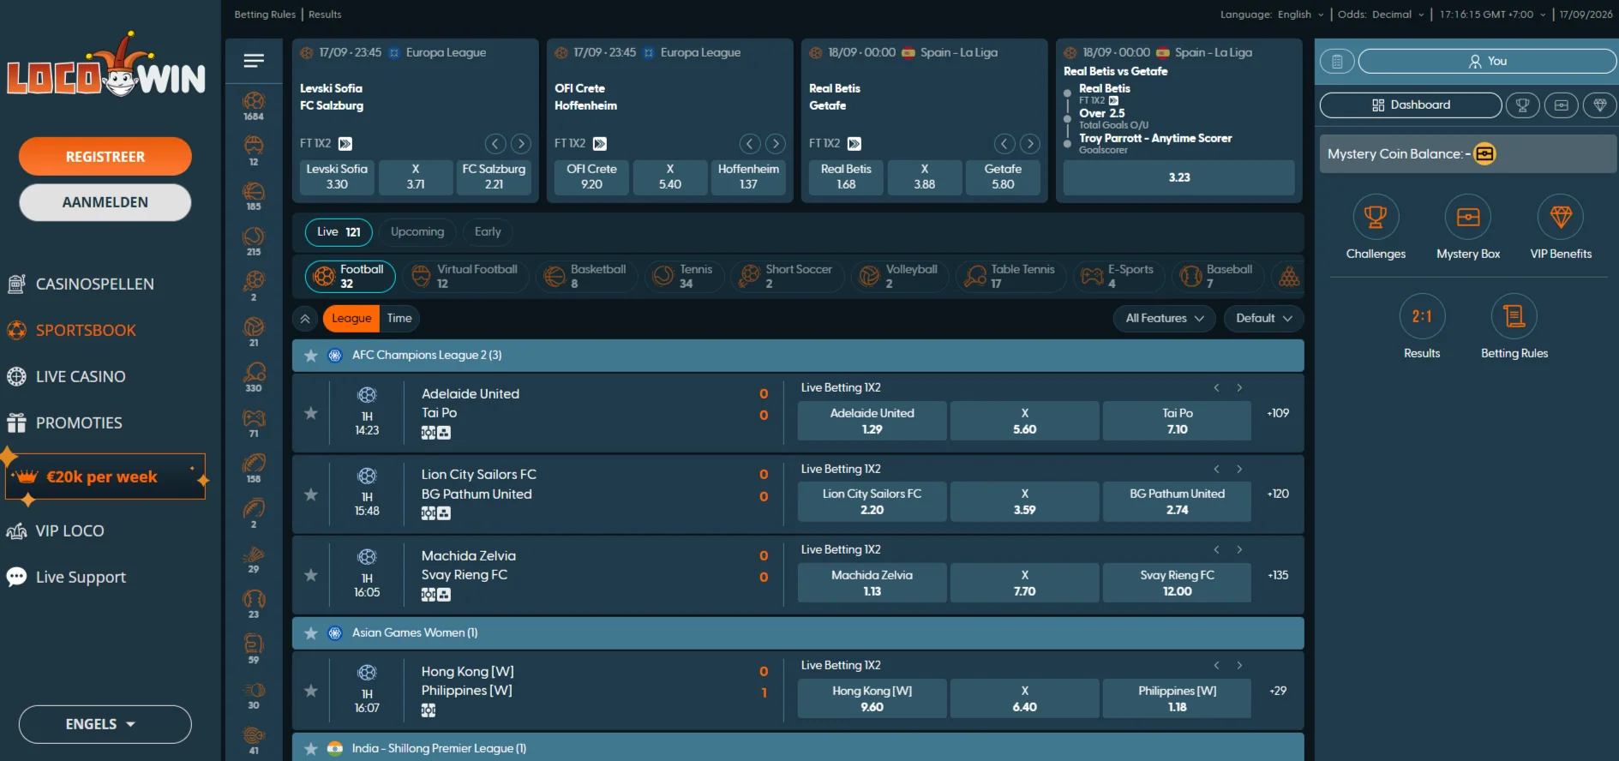Add the 3.23 Real Betis combo bet

tap(1178, 177)
